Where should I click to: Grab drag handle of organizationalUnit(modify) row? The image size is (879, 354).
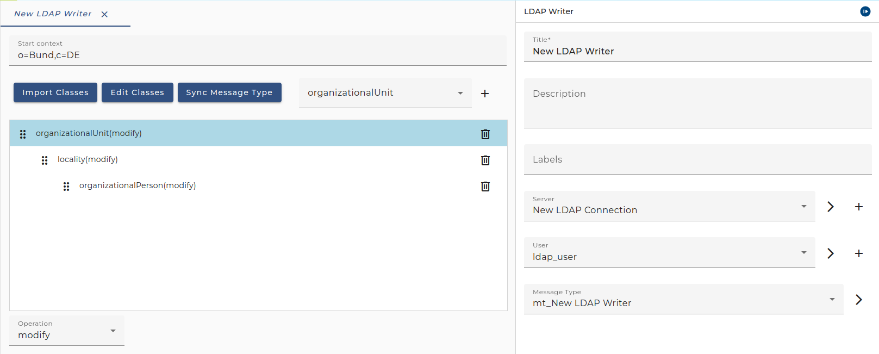[23, 134]
